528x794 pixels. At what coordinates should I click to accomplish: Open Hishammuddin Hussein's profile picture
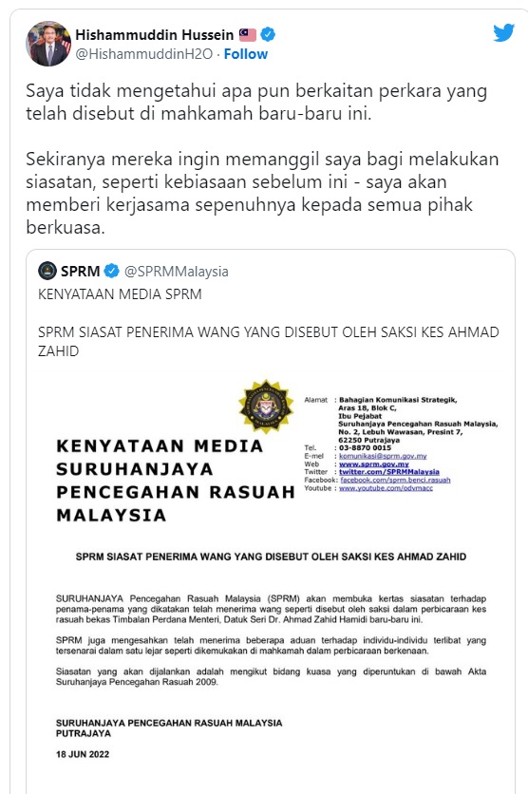[48, 44]
